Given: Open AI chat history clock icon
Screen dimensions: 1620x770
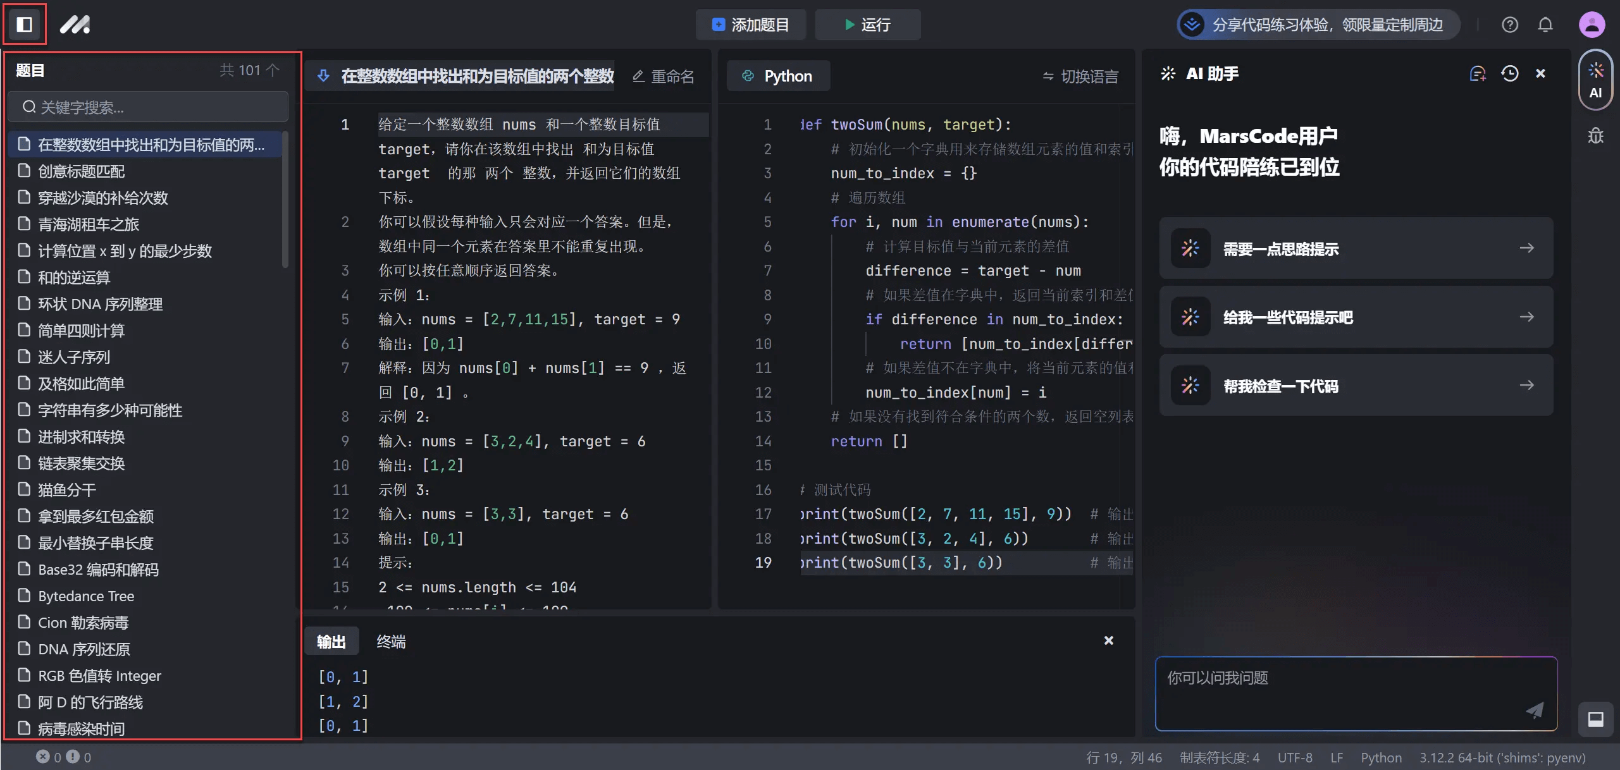Looking at the screenshot, I should (x=1509, y=74).
